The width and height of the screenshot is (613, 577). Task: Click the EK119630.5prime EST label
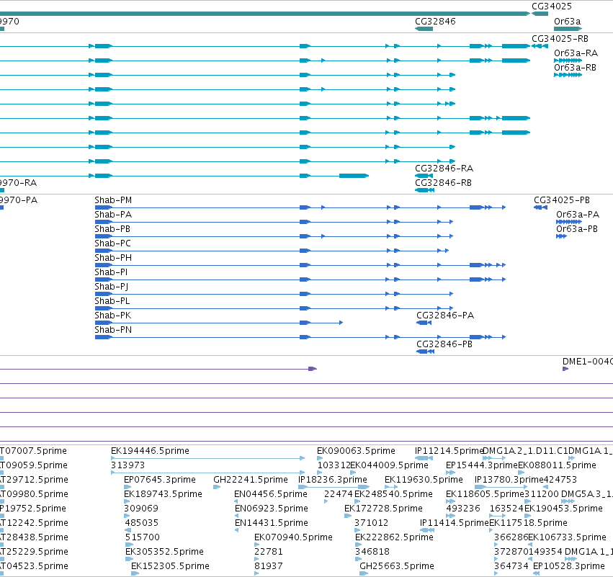[x=424, y=480]
